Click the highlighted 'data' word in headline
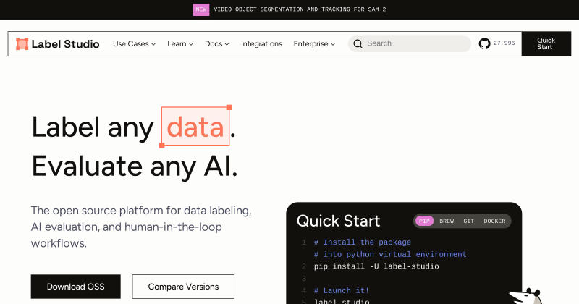The width and height of the screenshot is (579, 304). (195, 127)
